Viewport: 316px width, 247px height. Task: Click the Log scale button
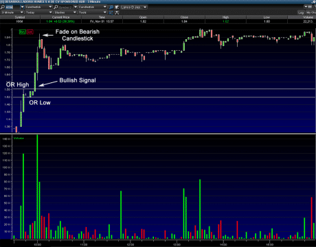(301, 12)
